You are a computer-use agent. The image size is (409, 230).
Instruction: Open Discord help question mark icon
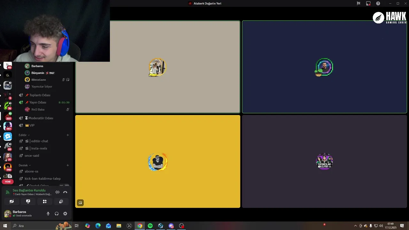tap(378, 4)
